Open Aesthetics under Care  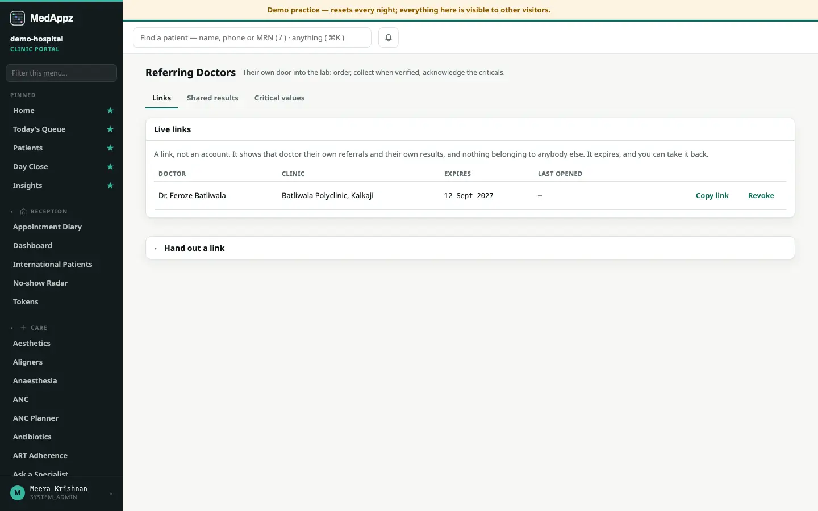(x=32, y=344)
